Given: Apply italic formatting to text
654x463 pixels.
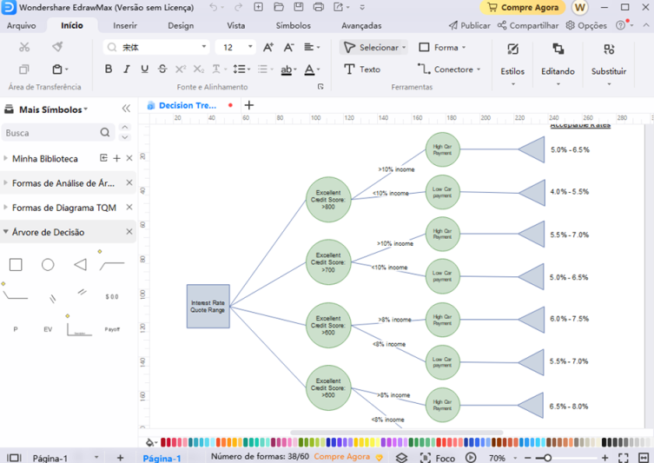Looking at the screenshot, I should point(127,69).
